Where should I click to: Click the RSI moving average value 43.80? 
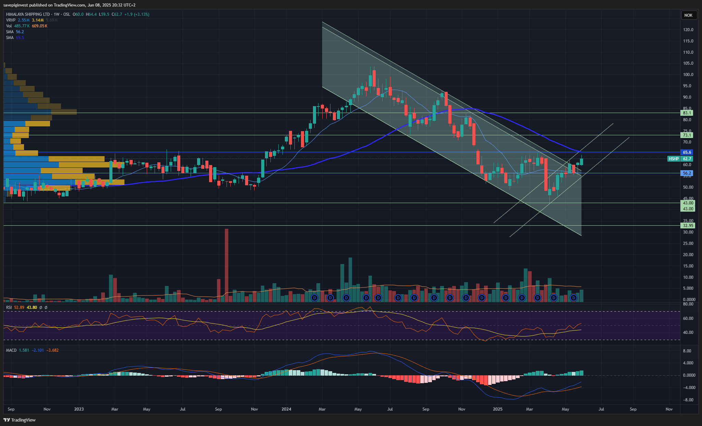pyautogui.click(x=32, y=308)
